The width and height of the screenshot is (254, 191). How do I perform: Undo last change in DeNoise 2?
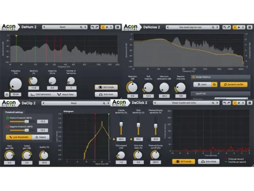click(x=224, y=27)
